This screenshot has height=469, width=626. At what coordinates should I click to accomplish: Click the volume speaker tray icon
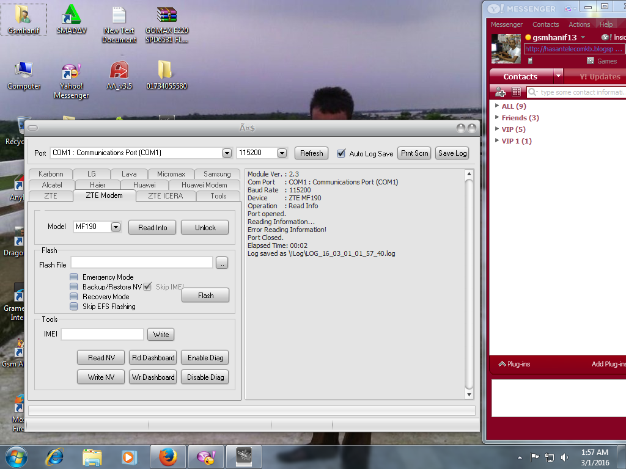(564, 457)
